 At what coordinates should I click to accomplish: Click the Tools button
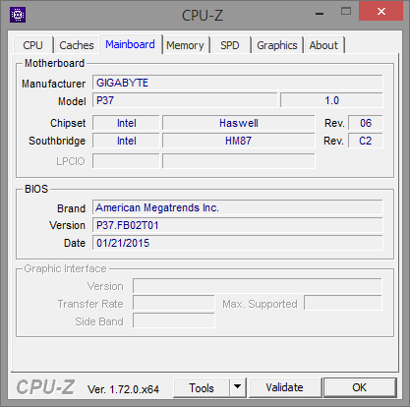202,388
